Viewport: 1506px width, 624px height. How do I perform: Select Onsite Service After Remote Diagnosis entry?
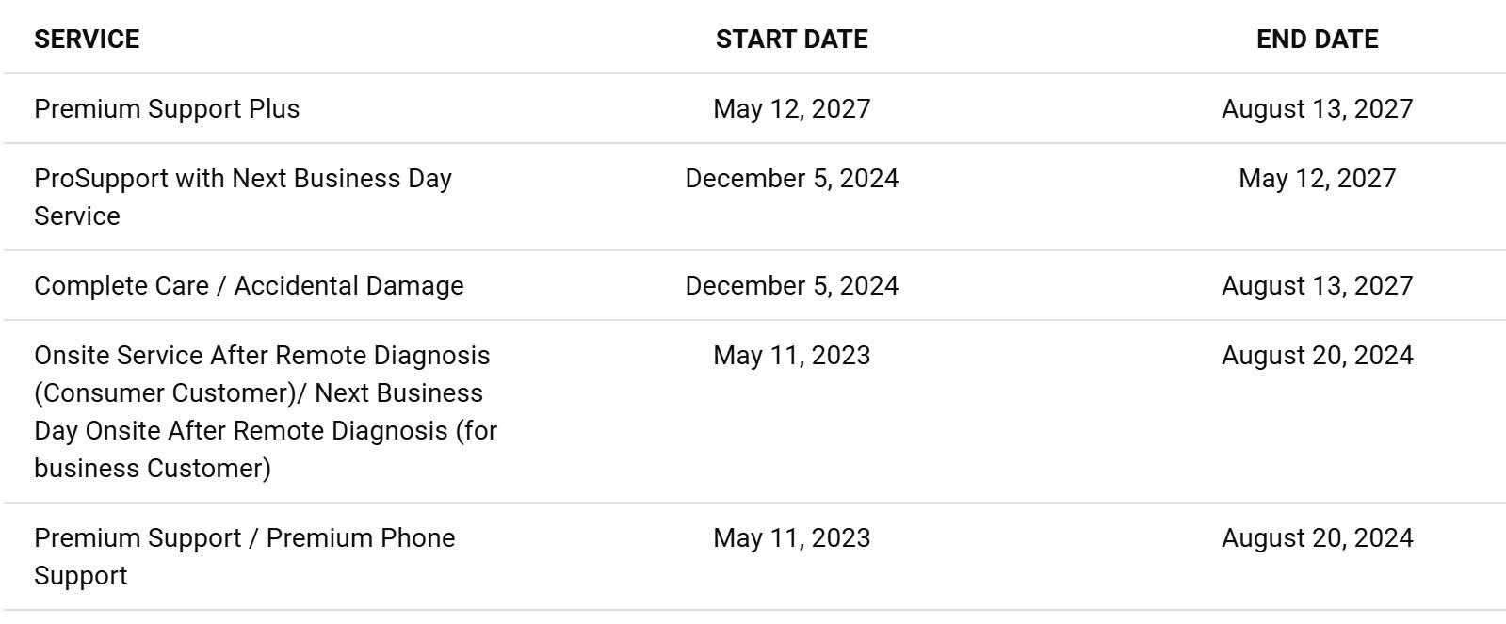(x=266, y=411)
